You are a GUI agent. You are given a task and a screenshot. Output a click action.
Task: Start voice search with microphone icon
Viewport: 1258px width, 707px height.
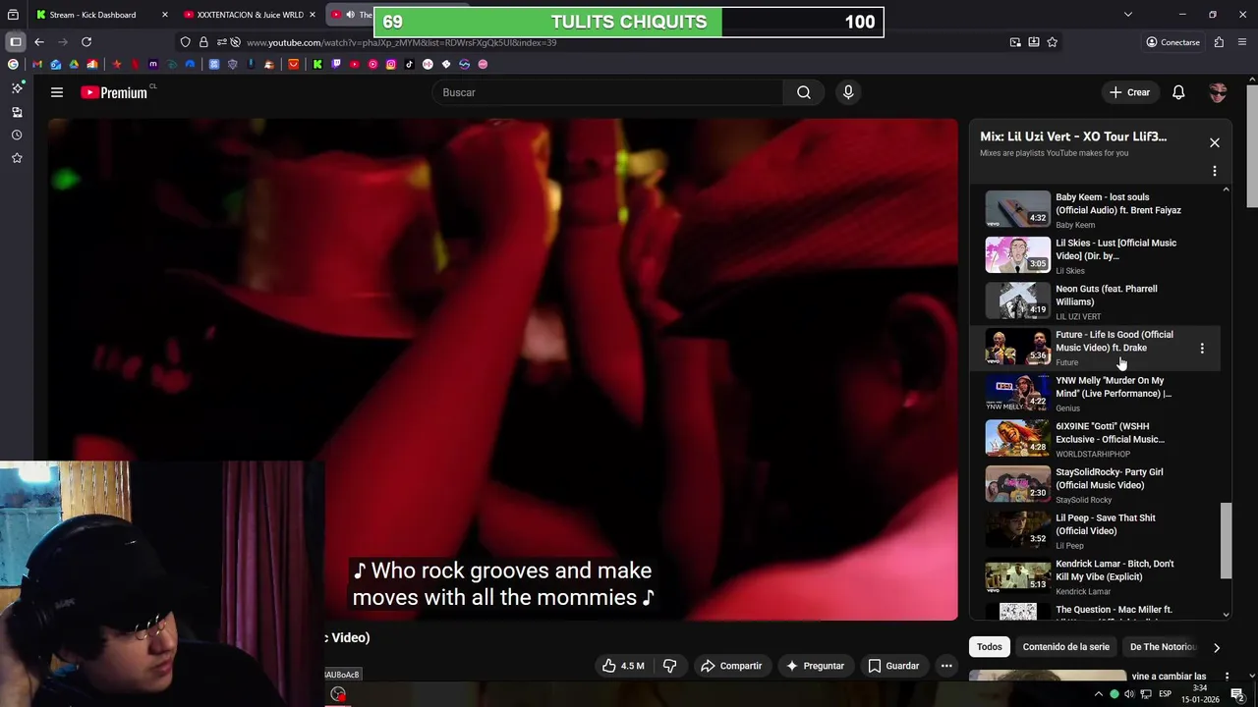point(848,92)
